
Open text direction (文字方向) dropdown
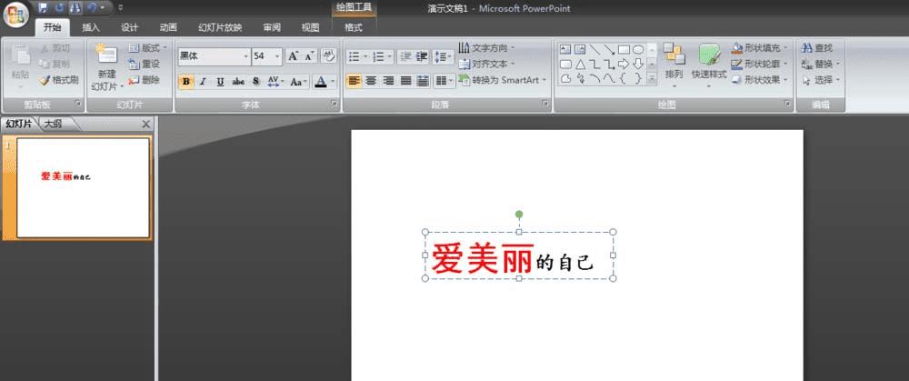click(485, 48)
